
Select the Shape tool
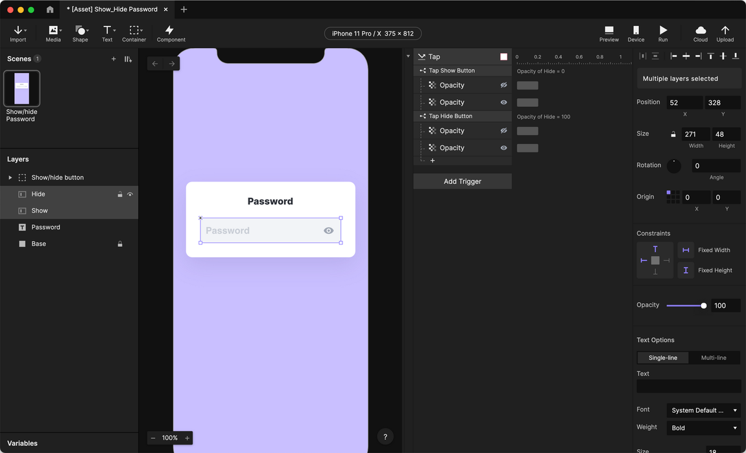tap(80, 34)
